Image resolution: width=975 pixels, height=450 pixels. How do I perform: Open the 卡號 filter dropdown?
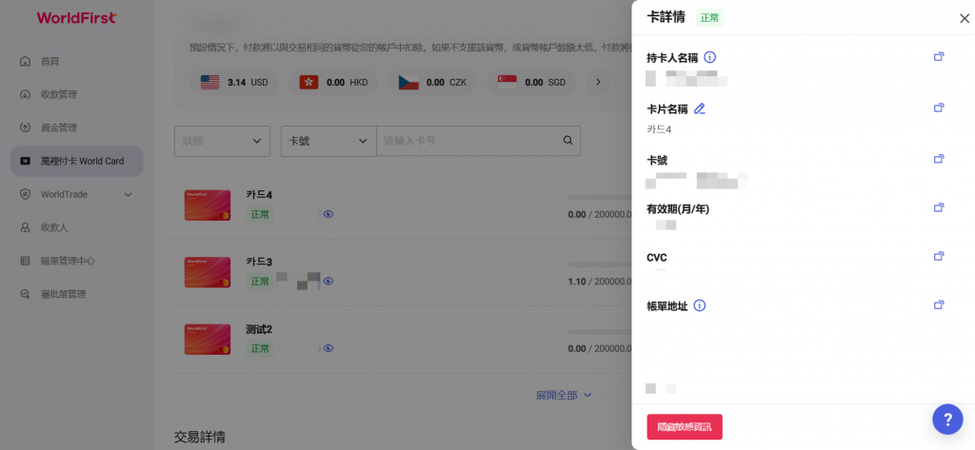[x=328, y=141]
